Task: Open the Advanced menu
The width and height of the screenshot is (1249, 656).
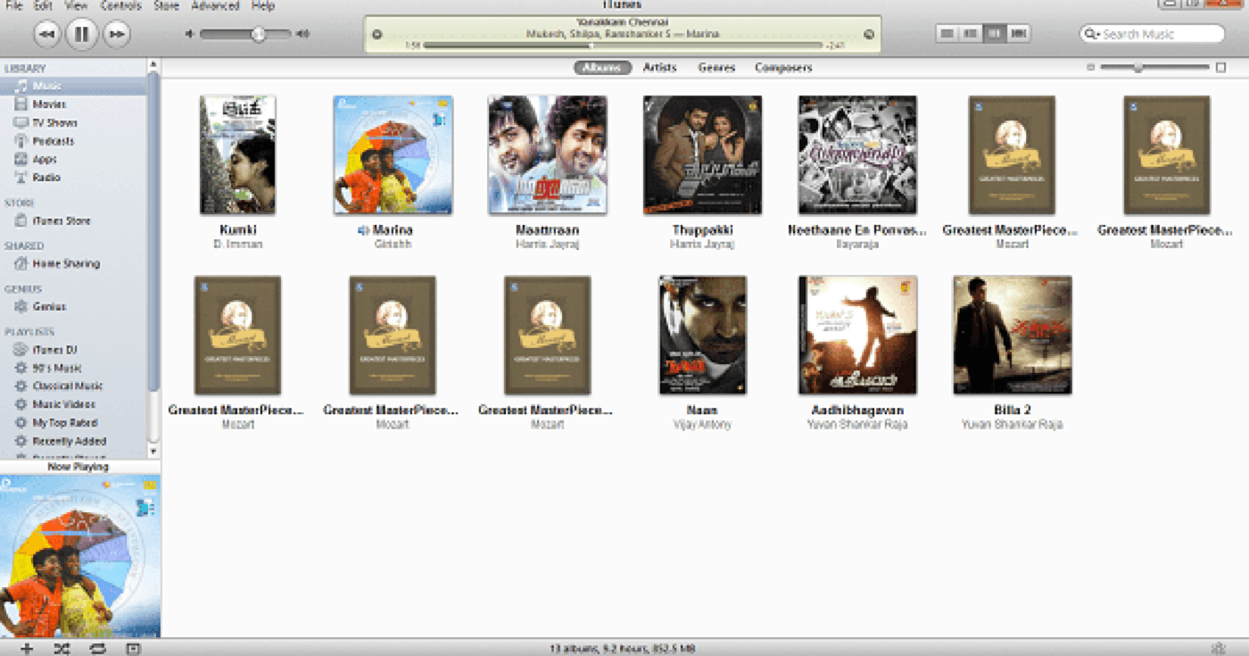Action: click(x=215, y=5)
